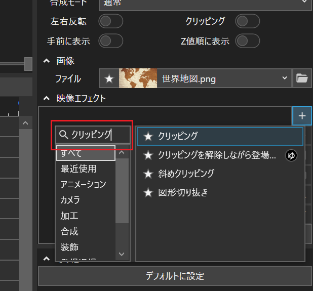The height and width of the screenshot is (291, 314).
Task: Choose the 最近使用 category
Action: coord(78,168)
